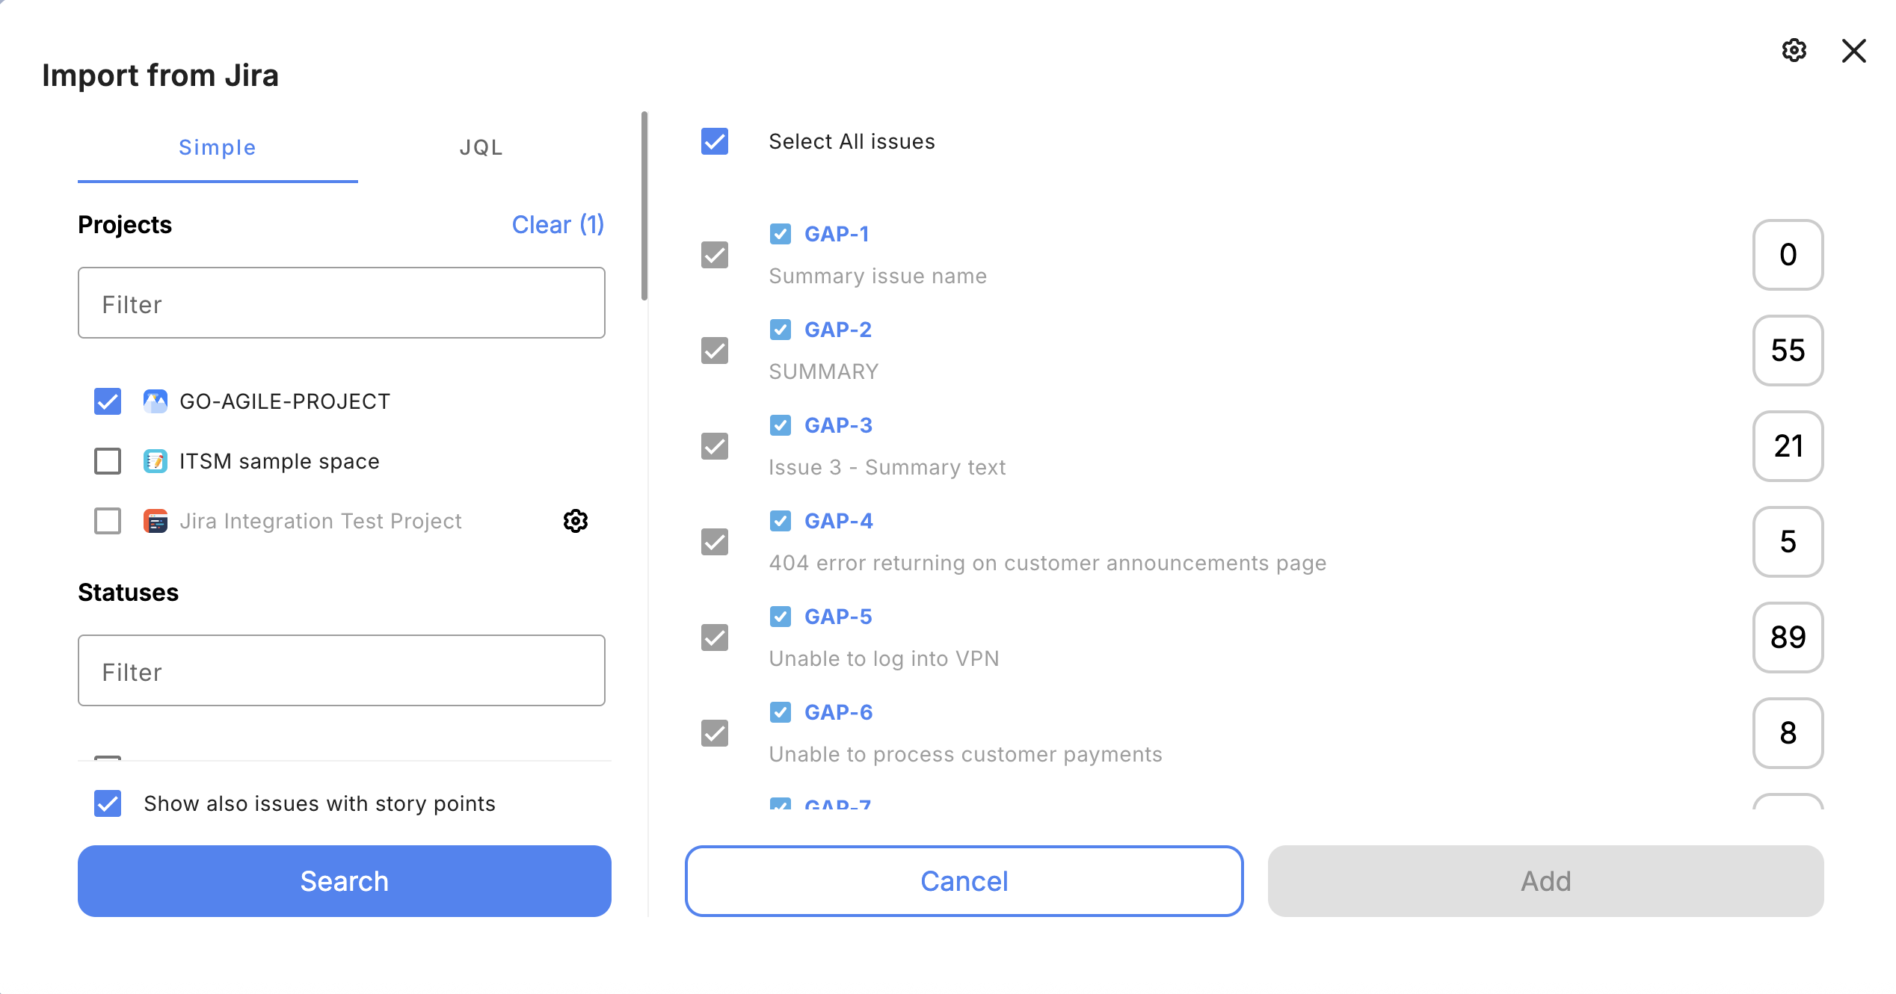The image size is (1896, 994).
Task: Switch to the JQL tab
Action: [x=481, y=147]
